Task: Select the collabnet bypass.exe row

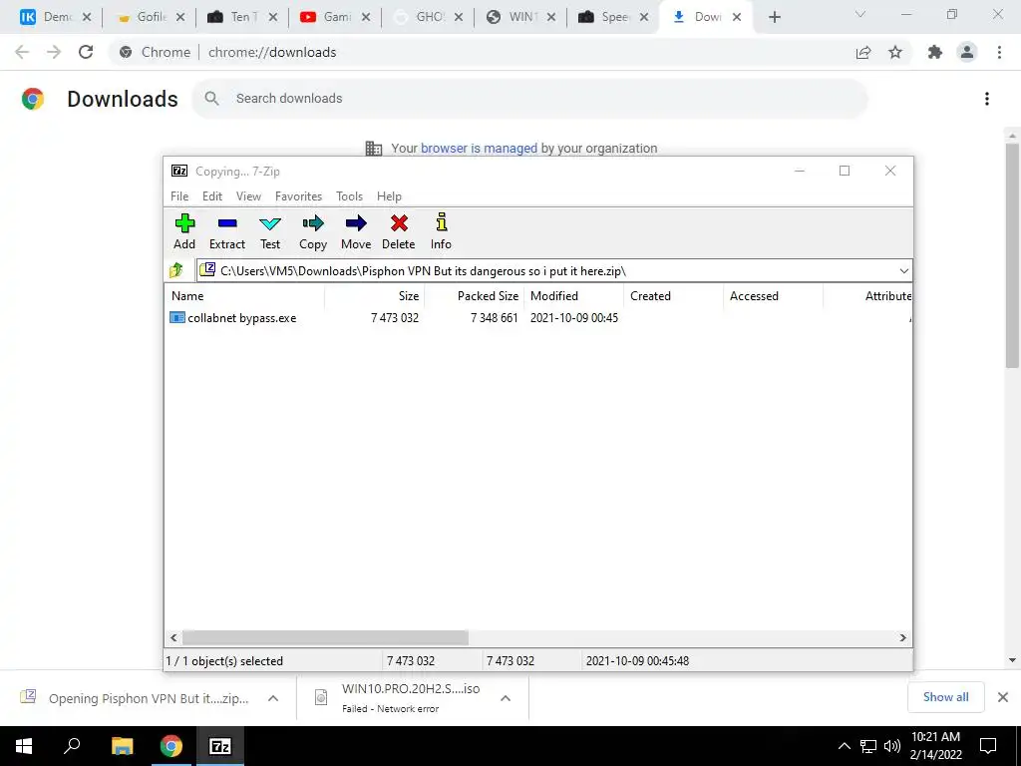Action: pos(538,317)
